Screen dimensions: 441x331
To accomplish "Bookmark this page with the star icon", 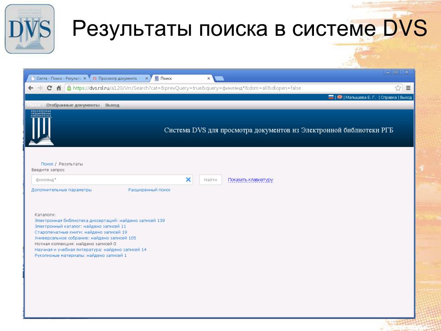I will [398, 88].
